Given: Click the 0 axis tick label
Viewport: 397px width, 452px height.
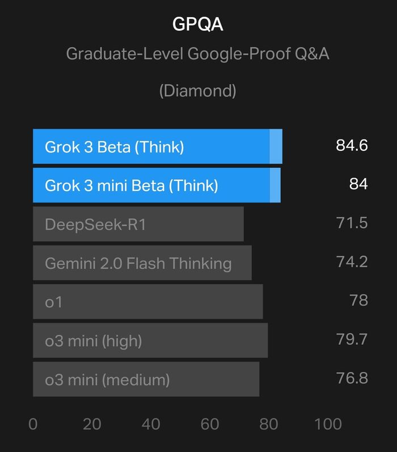Looking at the screenshot, I should pyautogui.click(x=33, y=424).
